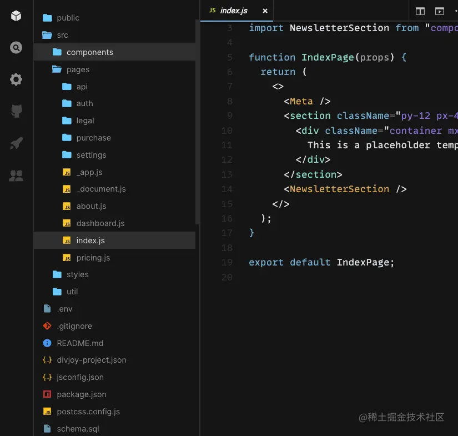Click the git icon beside .gitignore
Image resolution: width=458 pixels, height=436 pixels.
(x=47, y=326)
